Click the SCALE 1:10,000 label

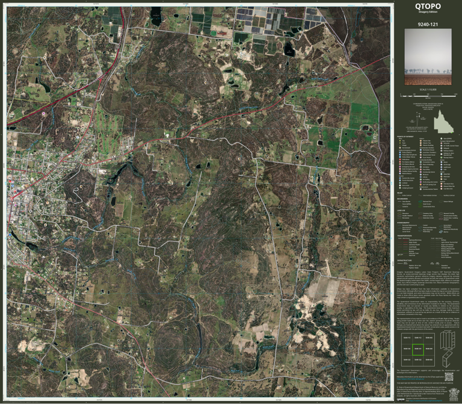[428, 90]
